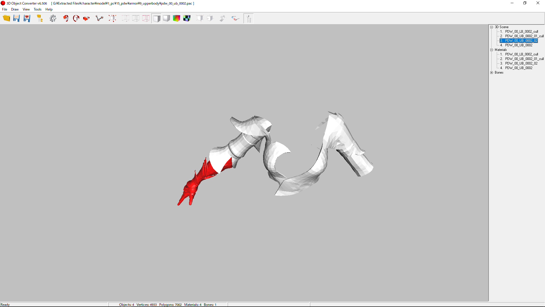Select the rainbow vertex color cube icon
545x307 pixels.
click(177, 18)
